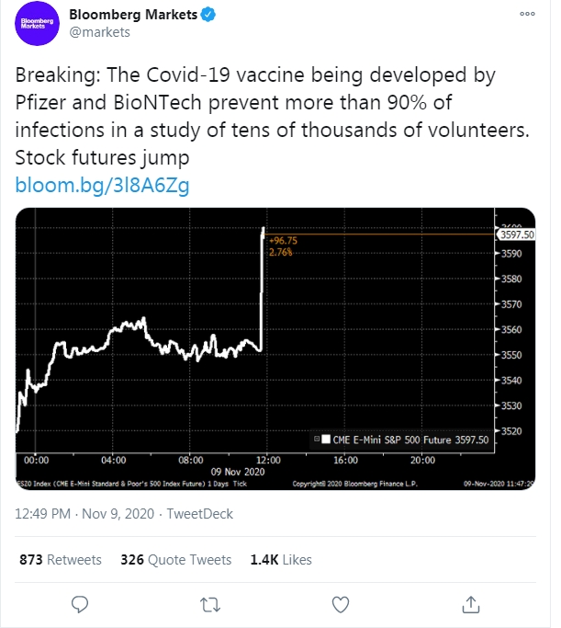Click the Bloomberg Markets profile avatar
The image size is (561, 628).
[37, 23]
